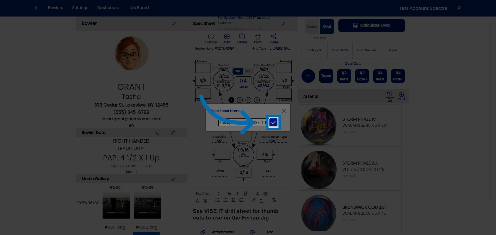This screenshot has height=235, width=496.
Task: Click the Calculate Oval button
Action: pos(371,26)
